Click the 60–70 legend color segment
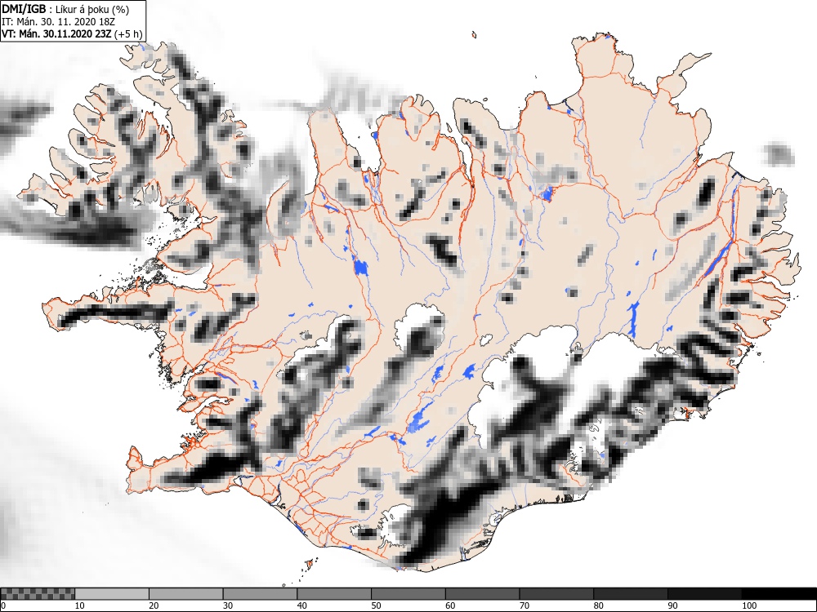817x612 pixels. [x=482, y=594]
